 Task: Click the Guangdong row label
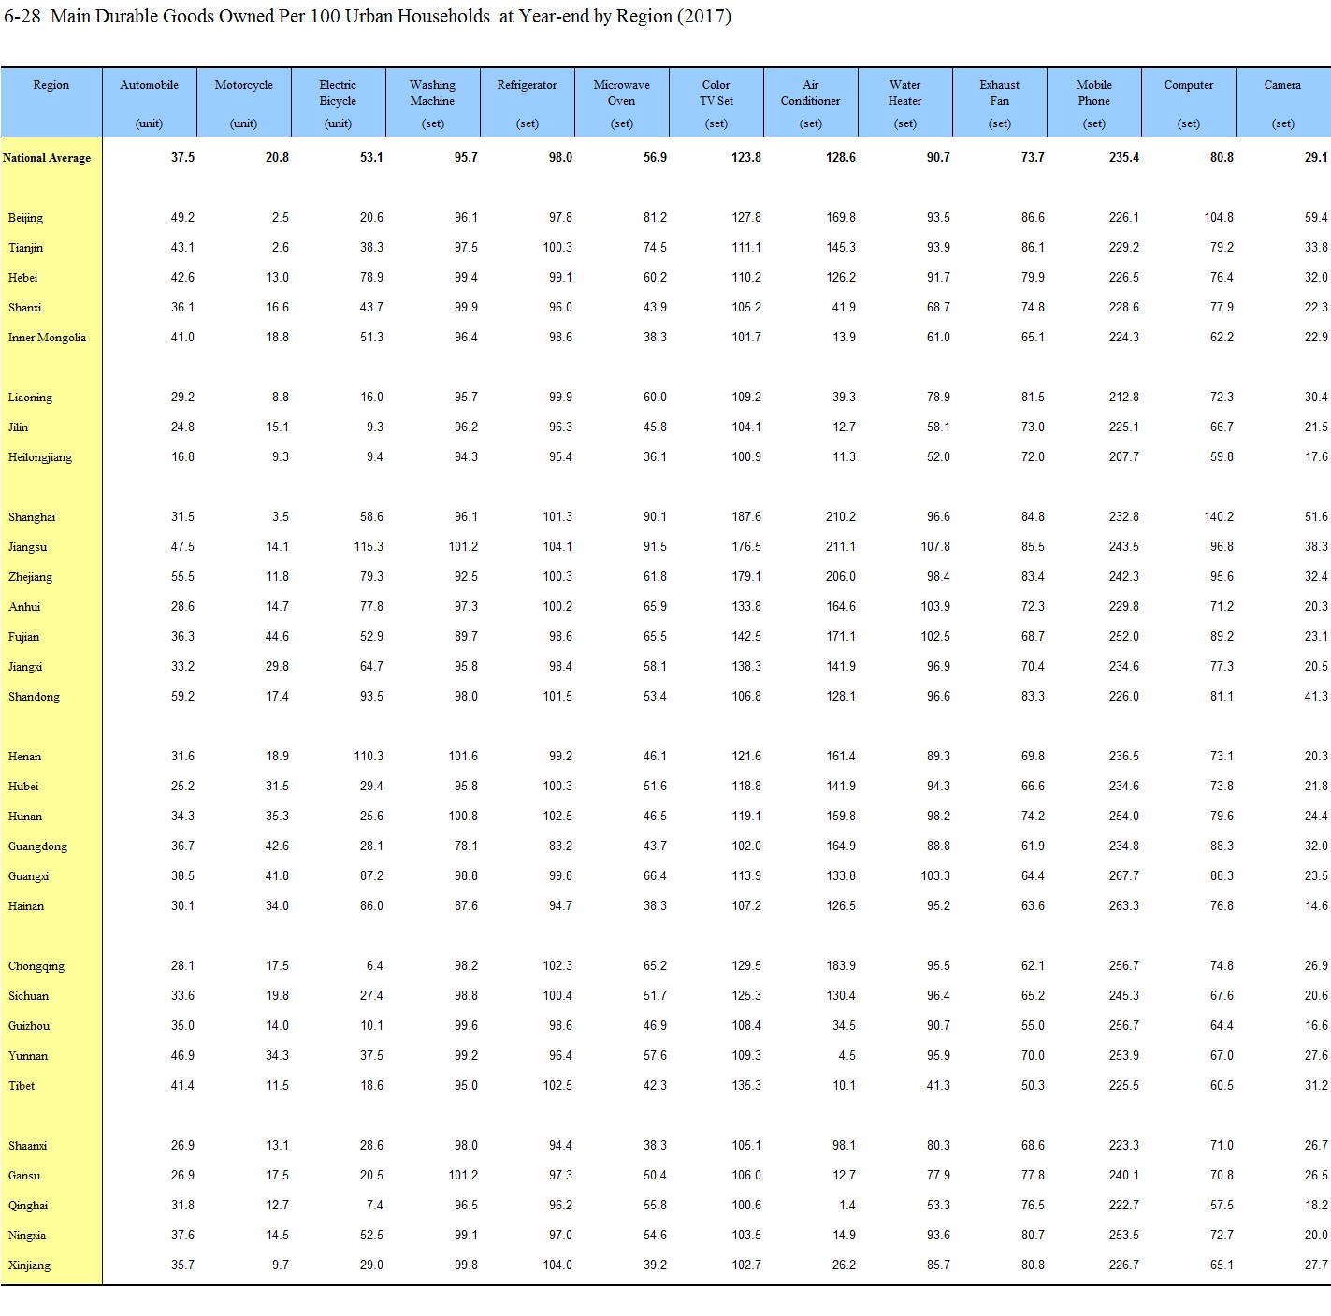37,846
